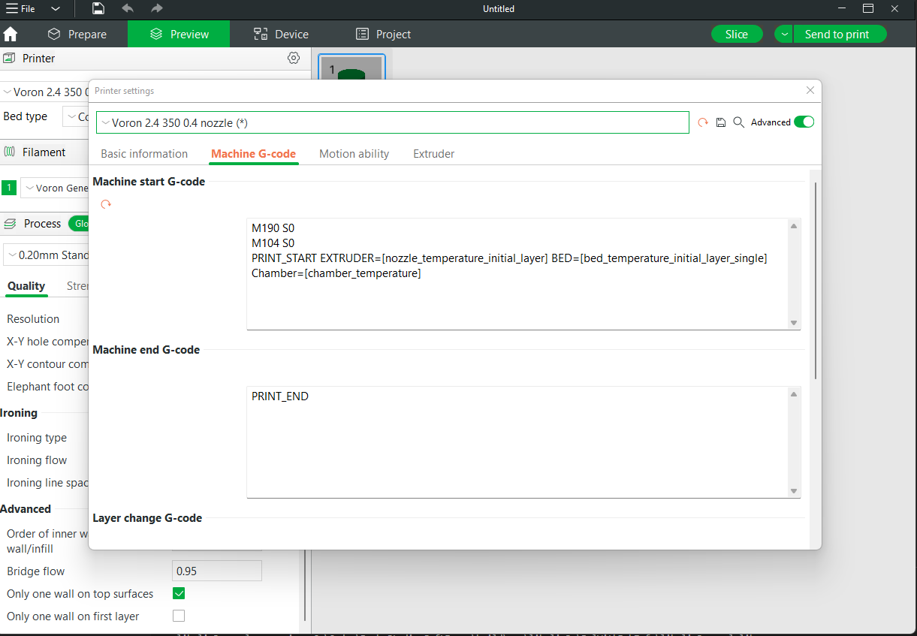Click inside the Machine end G-code text box
Image resolution: width=917 pixels, height=636 pixels.
click(518, 442)
